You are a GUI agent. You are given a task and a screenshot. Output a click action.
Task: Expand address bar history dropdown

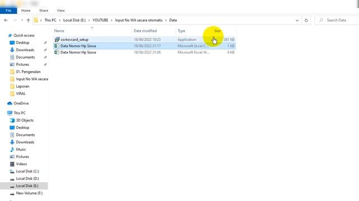[x=297, y=20]
